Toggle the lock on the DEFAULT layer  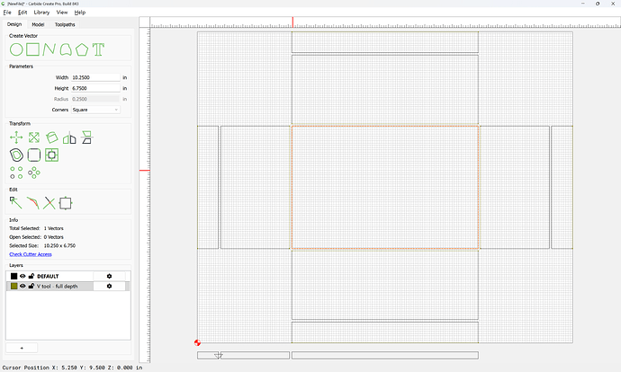click(31, 276)
